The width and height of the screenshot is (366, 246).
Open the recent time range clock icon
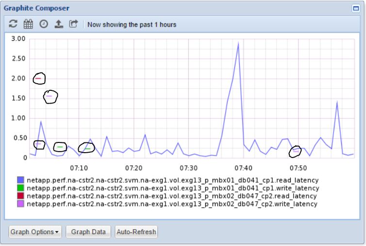tap(44, 24)
